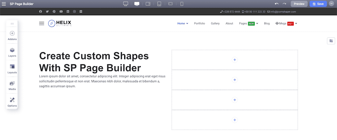This screenshot has height=140, width=337.
Task: Open the Pinterest social link
Action: pyautogui.click(x=54, y=11)
